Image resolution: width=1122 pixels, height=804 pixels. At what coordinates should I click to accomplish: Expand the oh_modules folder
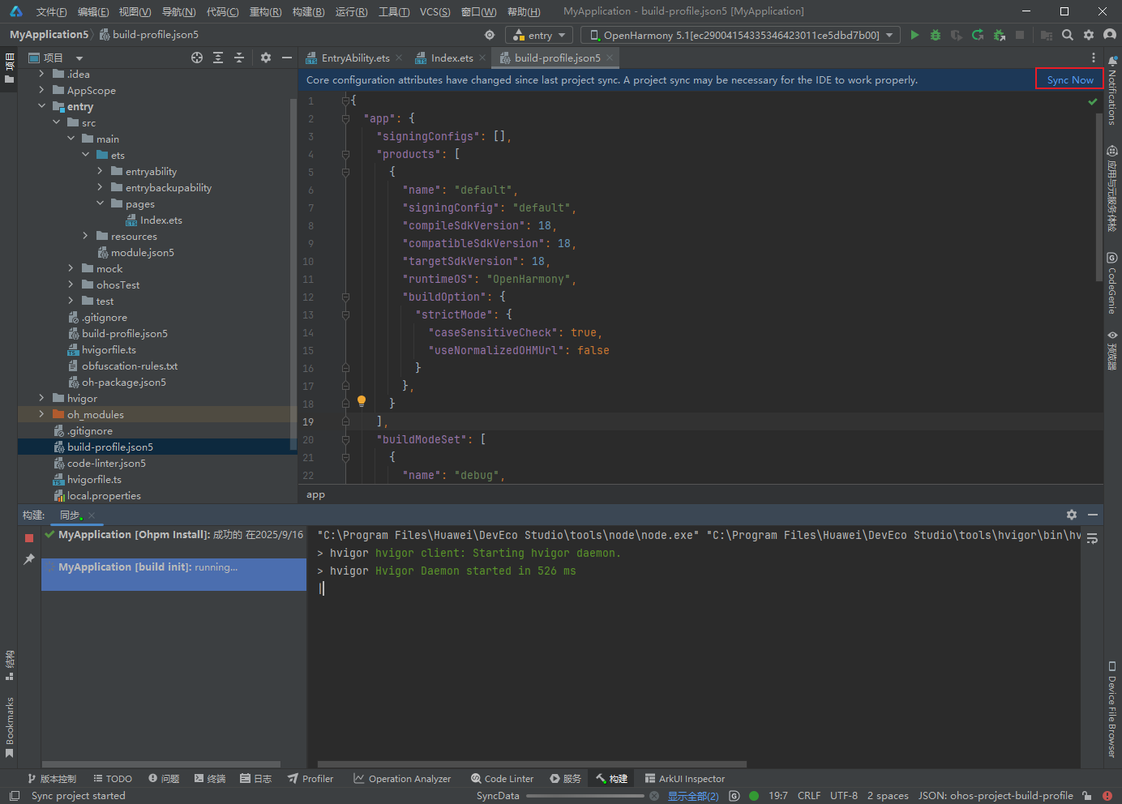pyautogui.click(x=42, y=414)
